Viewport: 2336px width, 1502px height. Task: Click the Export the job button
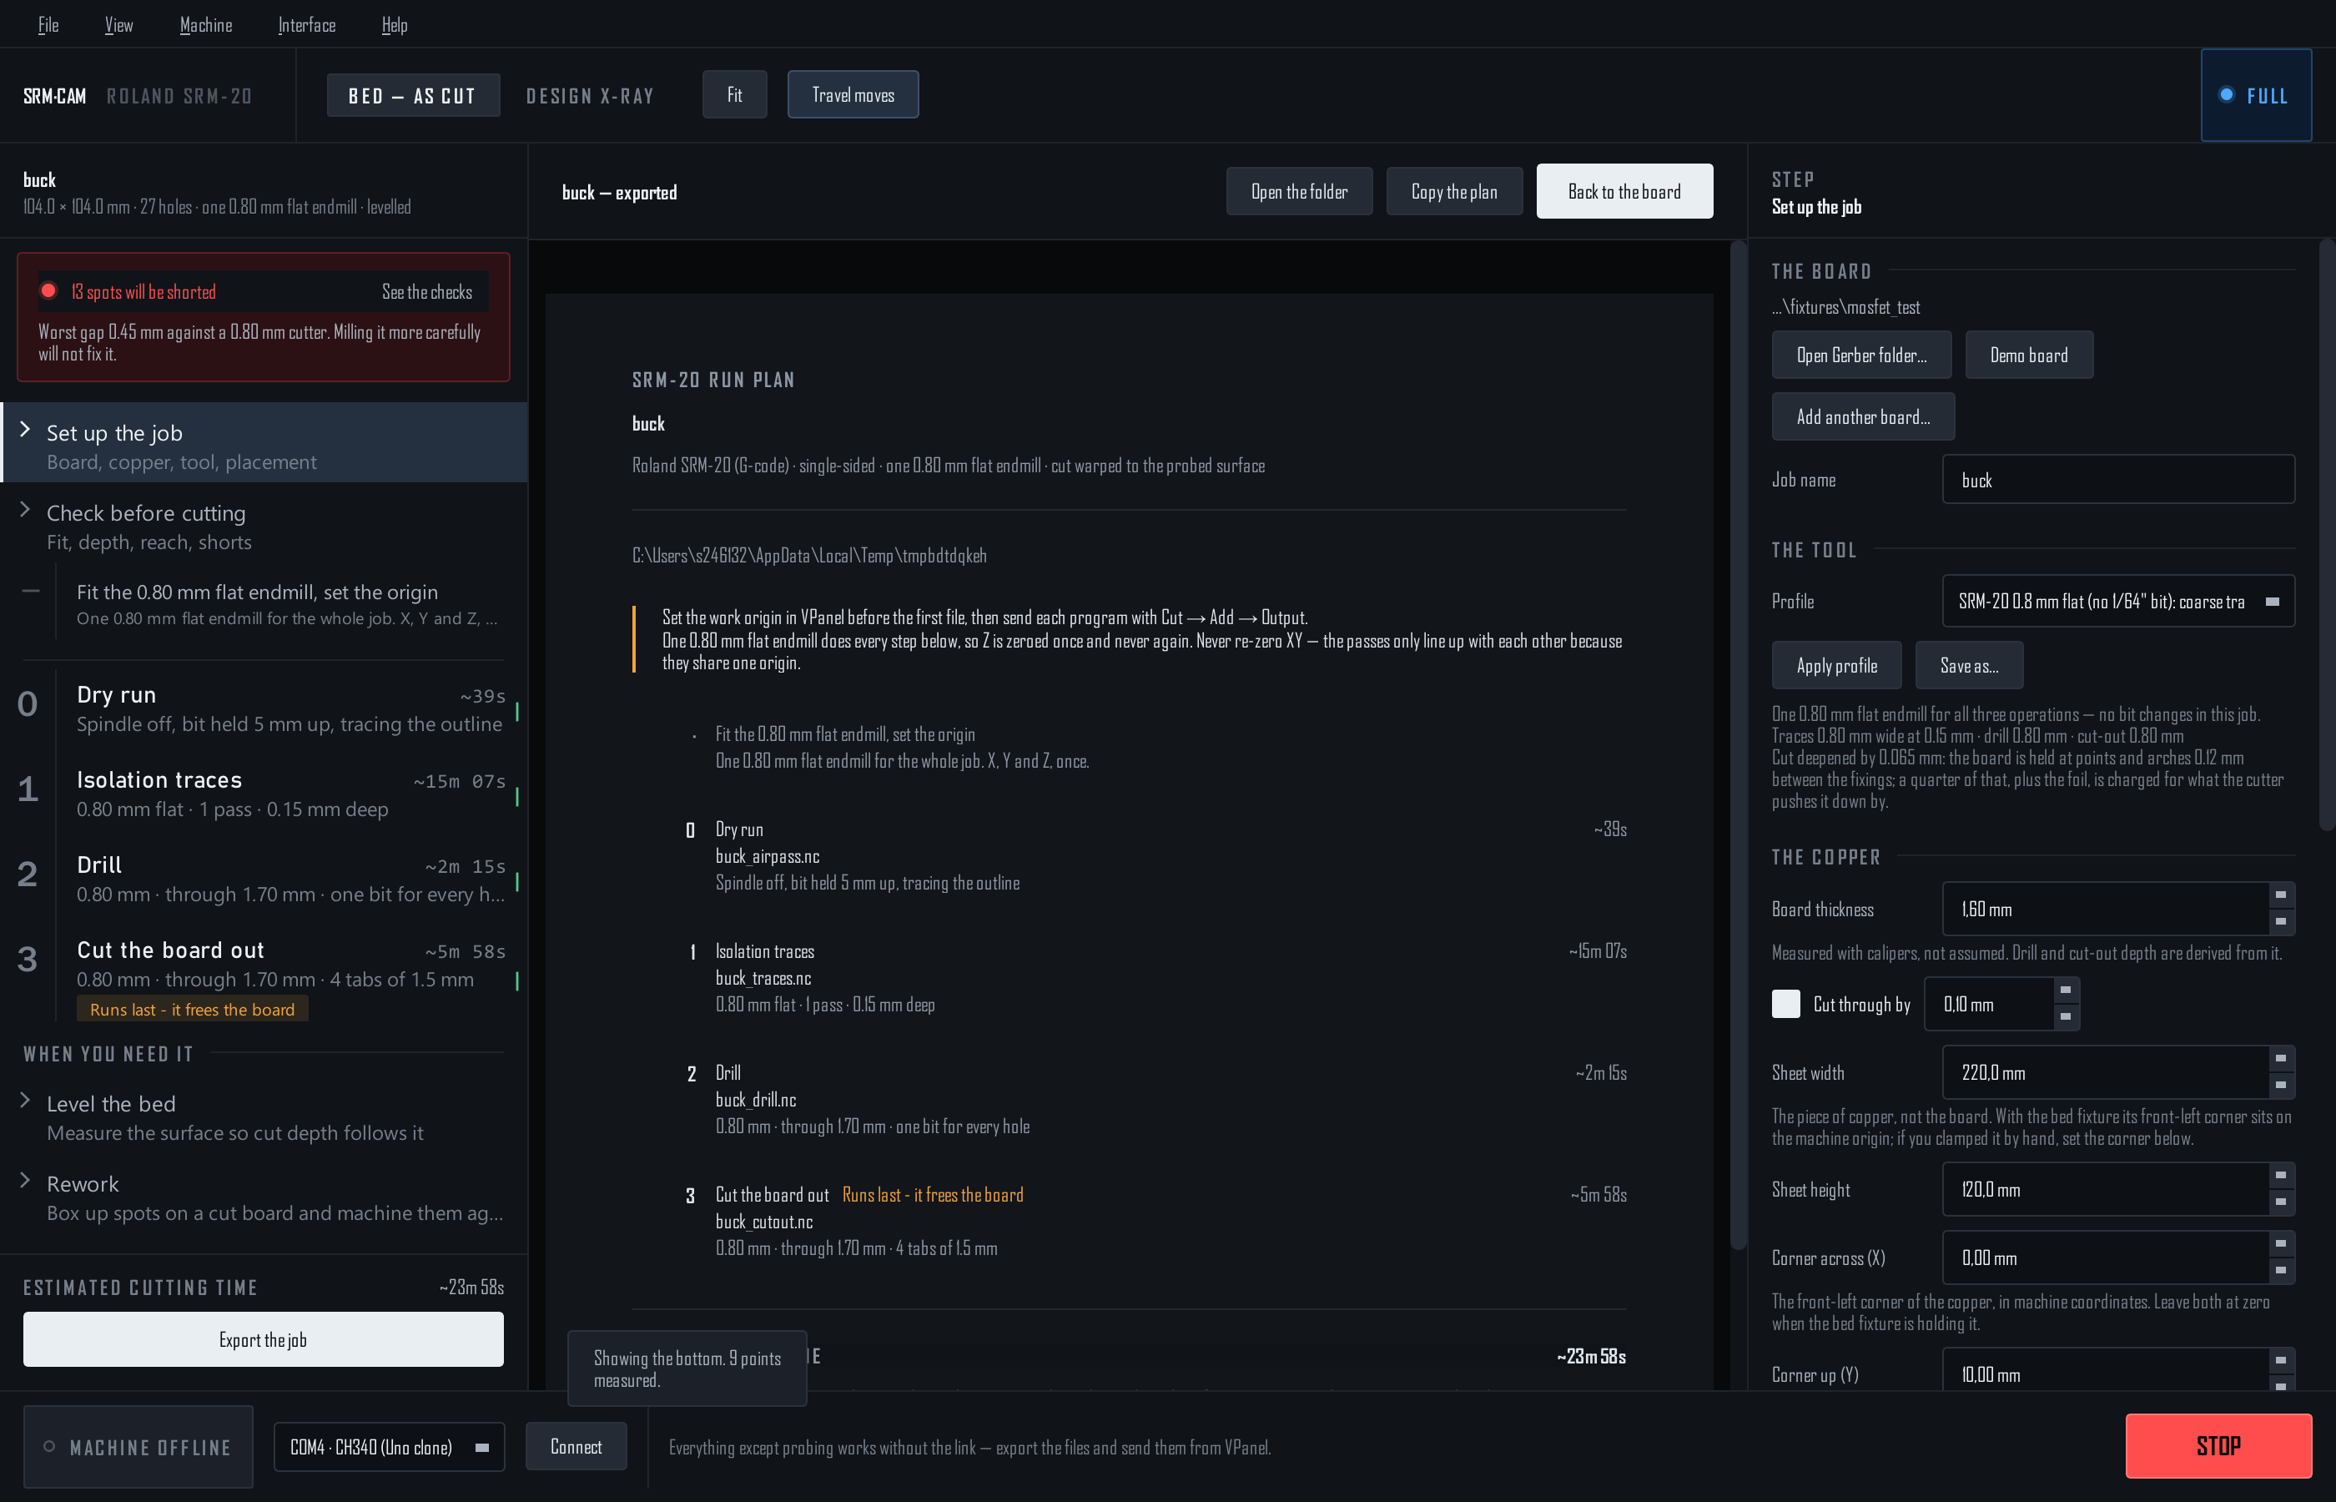264,1340
